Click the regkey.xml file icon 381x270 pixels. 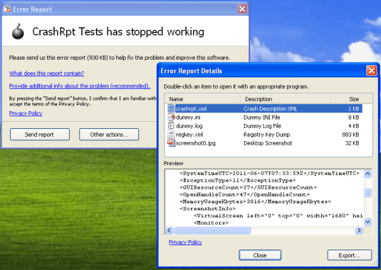click(x=171, y=135)
